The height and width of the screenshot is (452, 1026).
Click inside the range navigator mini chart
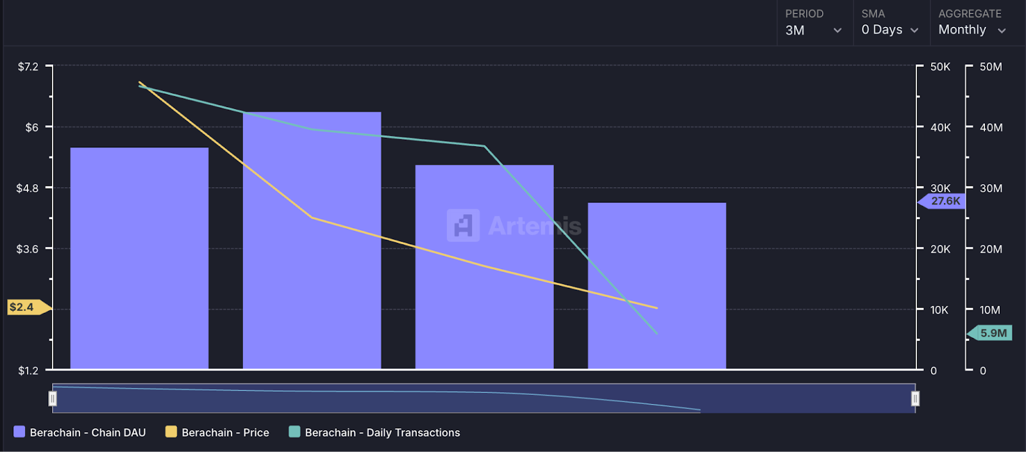pos(484,398)
